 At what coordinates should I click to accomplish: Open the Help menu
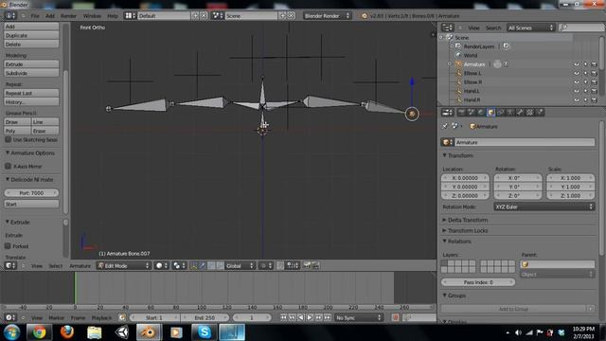tap(113, 16)
